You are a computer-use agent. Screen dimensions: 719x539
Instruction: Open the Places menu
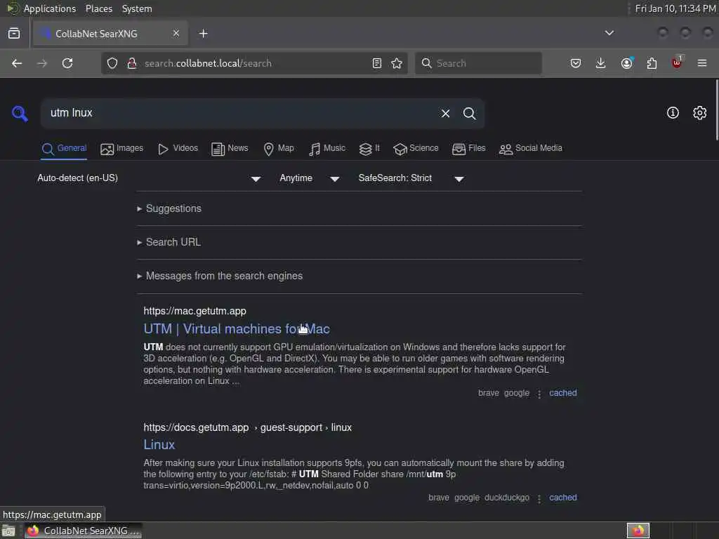click(x=99, y=8)
